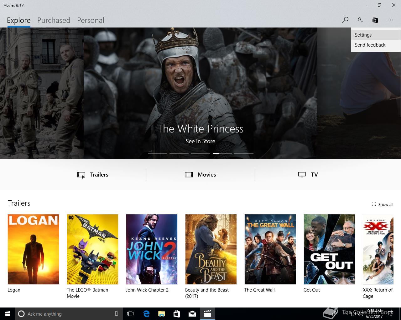Screen dimensions: 401x320
Task: Click See in Store link
Action: (x=200, y=141)
